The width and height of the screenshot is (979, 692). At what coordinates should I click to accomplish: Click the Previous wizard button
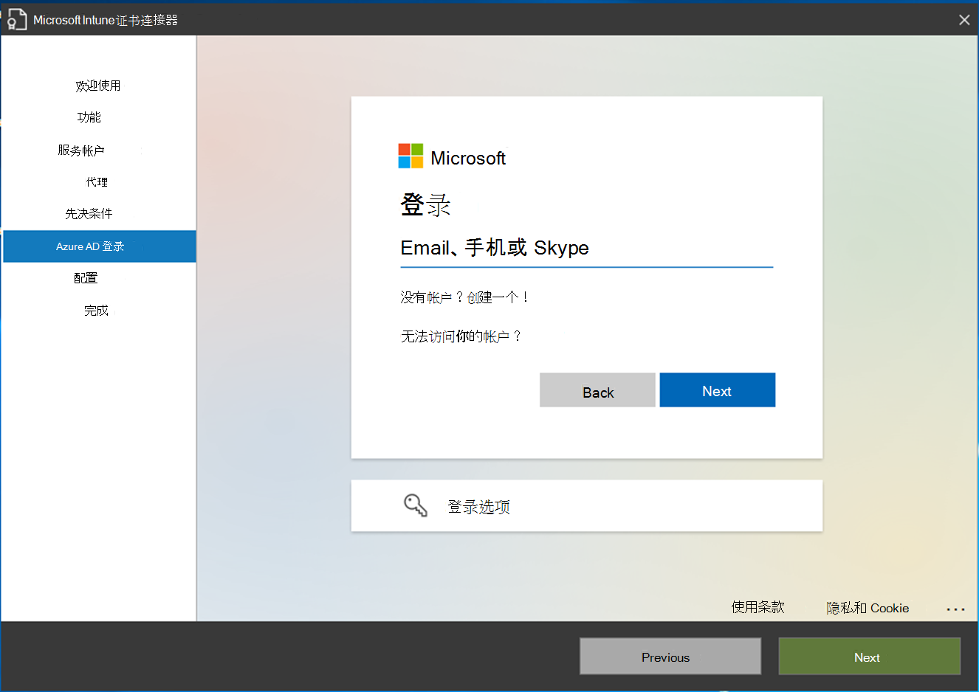[x=670, y=657]
